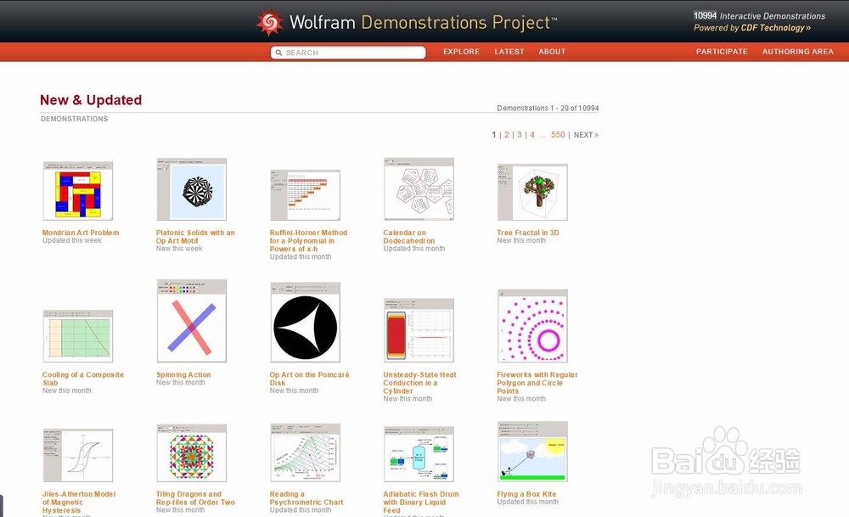Open the Jiles-Atherton Model thumbnail

(x=78, y=455)
